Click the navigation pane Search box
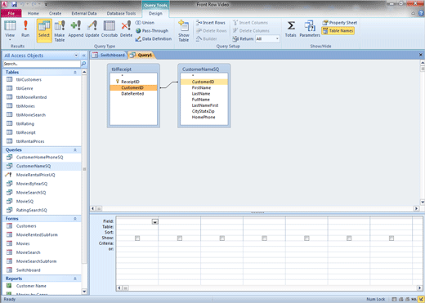This screenshot has height=303, width=425. (x=42, y=64)
